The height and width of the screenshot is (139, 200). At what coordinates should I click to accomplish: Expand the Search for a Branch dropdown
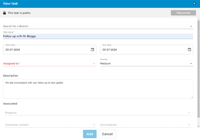(x=98, y=26)
